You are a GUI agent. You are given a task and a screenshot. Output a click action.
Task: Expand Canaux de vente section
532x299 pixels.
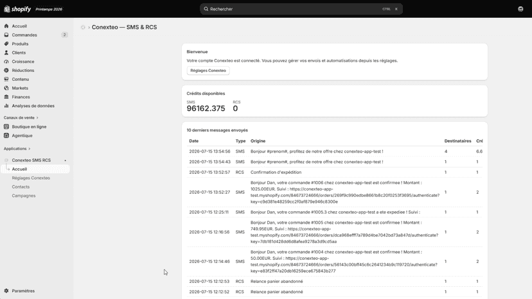(21, 117)
